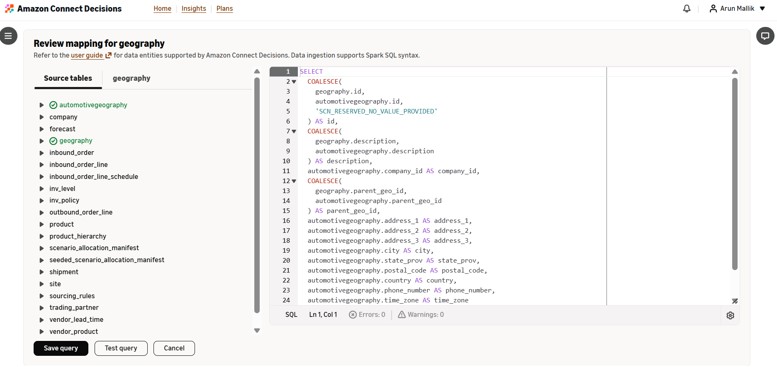Collapse the COALESCE block at line 7
777x367 pixels.
point(294,131)
